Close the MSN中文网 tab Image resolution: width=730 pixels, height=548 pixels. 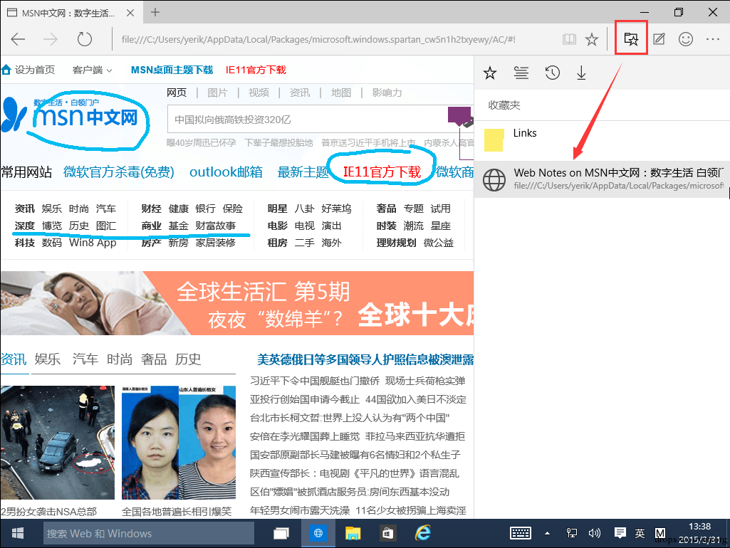[130, 13]
